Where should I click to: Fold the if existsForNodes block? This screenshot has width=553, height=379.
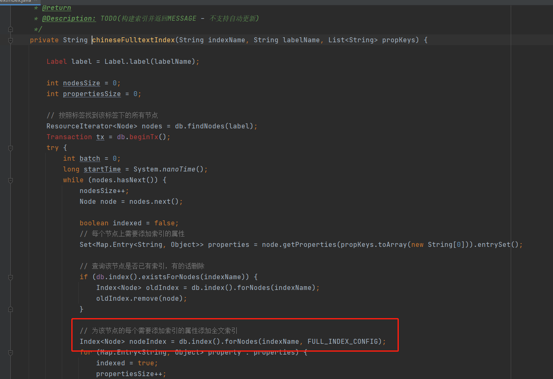tap(10, 277)
